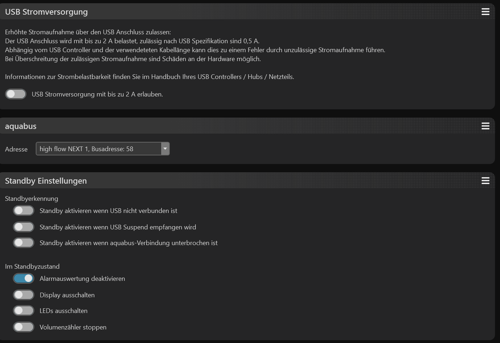Click the Im Standbyzustand group heading
The width and height of the screenshot is (500, 343).
pos(32,267)
